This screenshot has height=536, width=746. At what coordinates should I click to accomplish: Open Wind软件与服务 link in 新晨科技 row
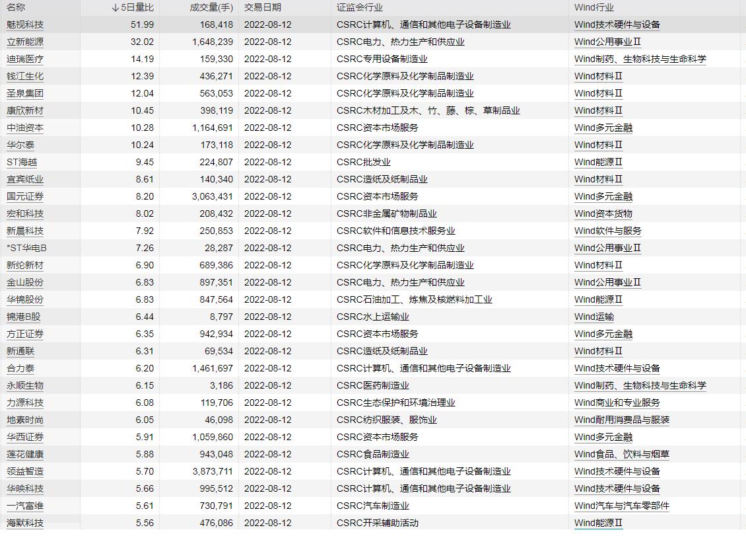coord(608,231)
